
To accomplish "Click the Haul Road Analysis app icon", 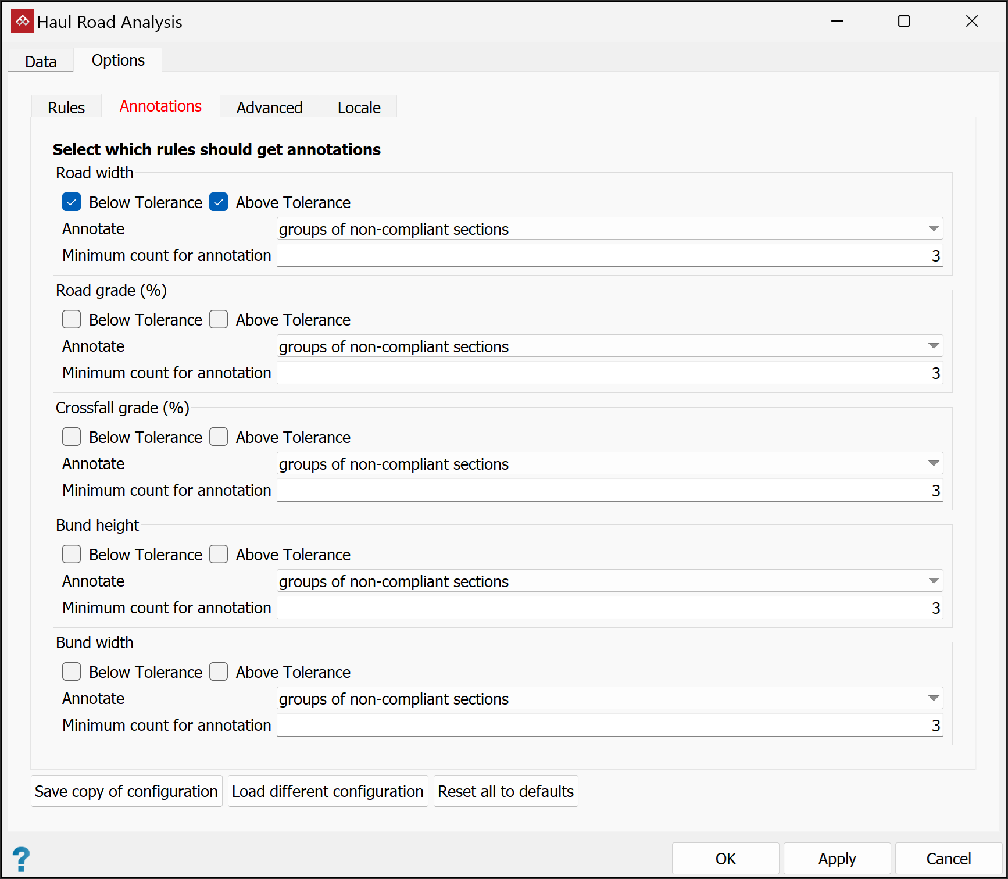I will 22,22.
